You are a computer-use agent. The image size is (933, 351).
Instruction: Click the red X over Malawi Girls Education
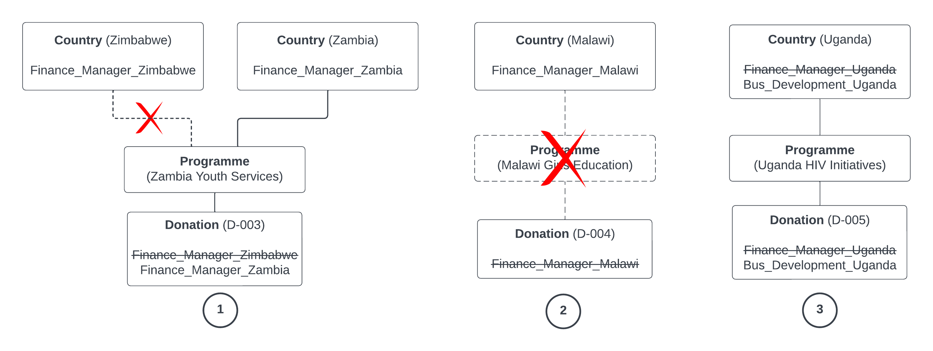coord(564,158)
